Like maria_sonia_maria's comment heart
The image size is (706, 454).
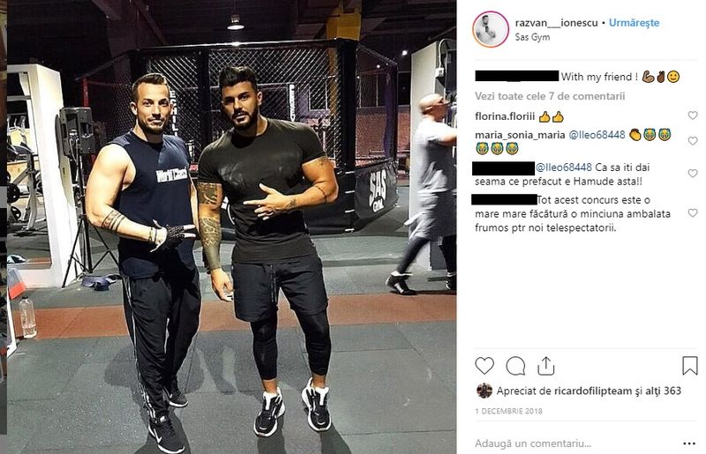coord(693,141)
